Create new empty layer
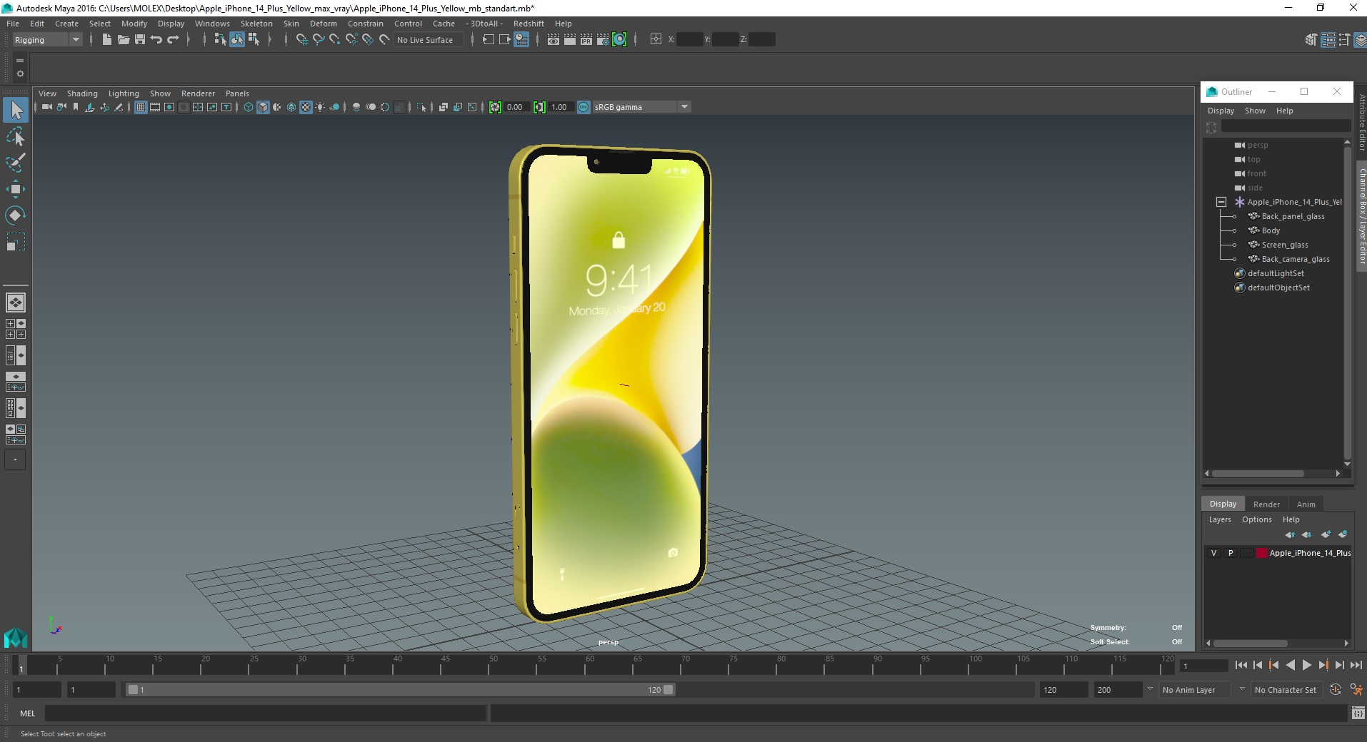This screenshot has height=742, width=1367. click(1326, 534)
